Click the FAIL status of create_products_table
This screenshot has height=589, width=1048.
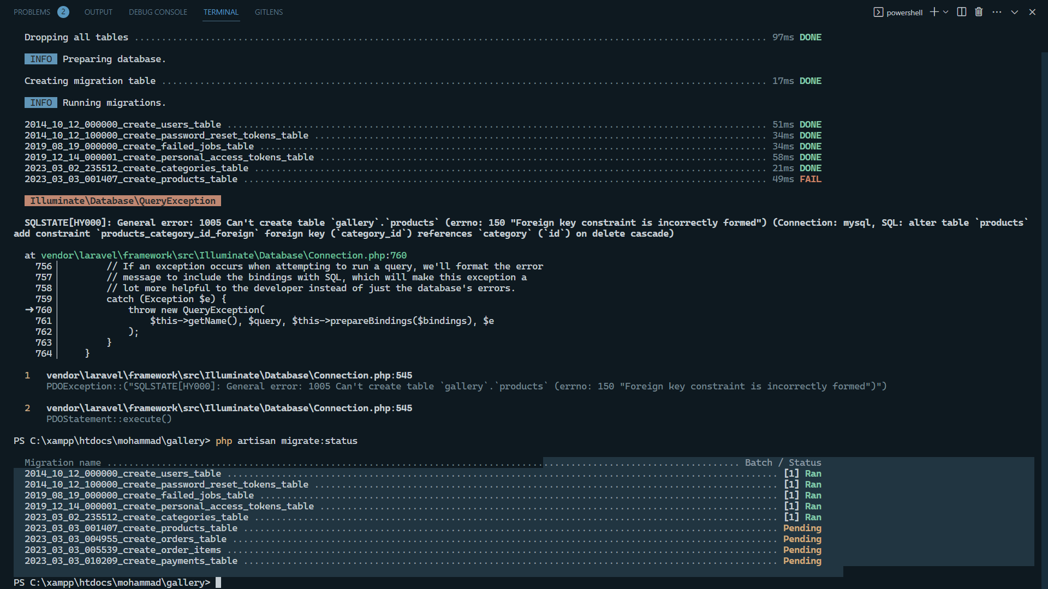coord(811,179)
